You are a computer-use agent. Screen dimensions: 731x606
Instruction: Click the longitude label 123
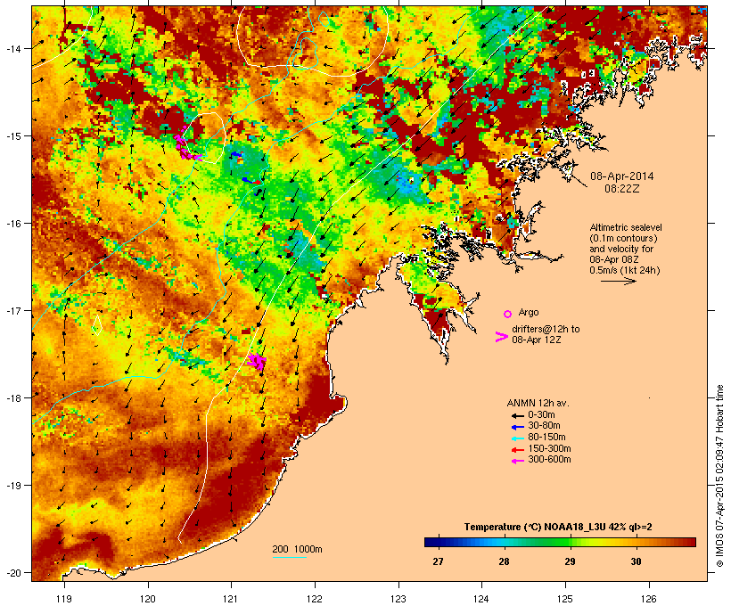[x=398, y=599]
